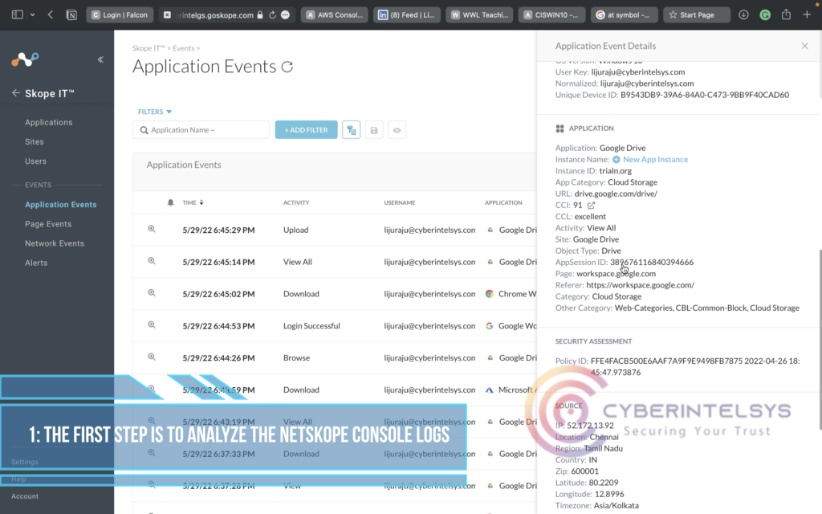Image resolution: width=822 pixels, height=514 pixels.
Task: Go back with the browser back arrow
Action: [x=51, y=14]
